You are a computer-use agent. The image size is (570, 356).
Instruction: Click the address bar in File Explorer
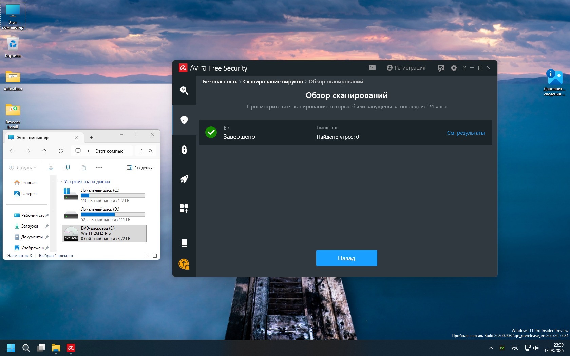tap(102, 151)
